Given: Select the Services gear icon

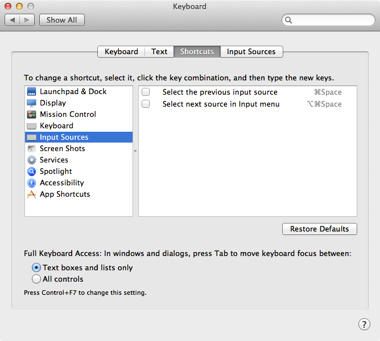Looking at the screenshot, I should pyautogui.click(x=31, y=160).
